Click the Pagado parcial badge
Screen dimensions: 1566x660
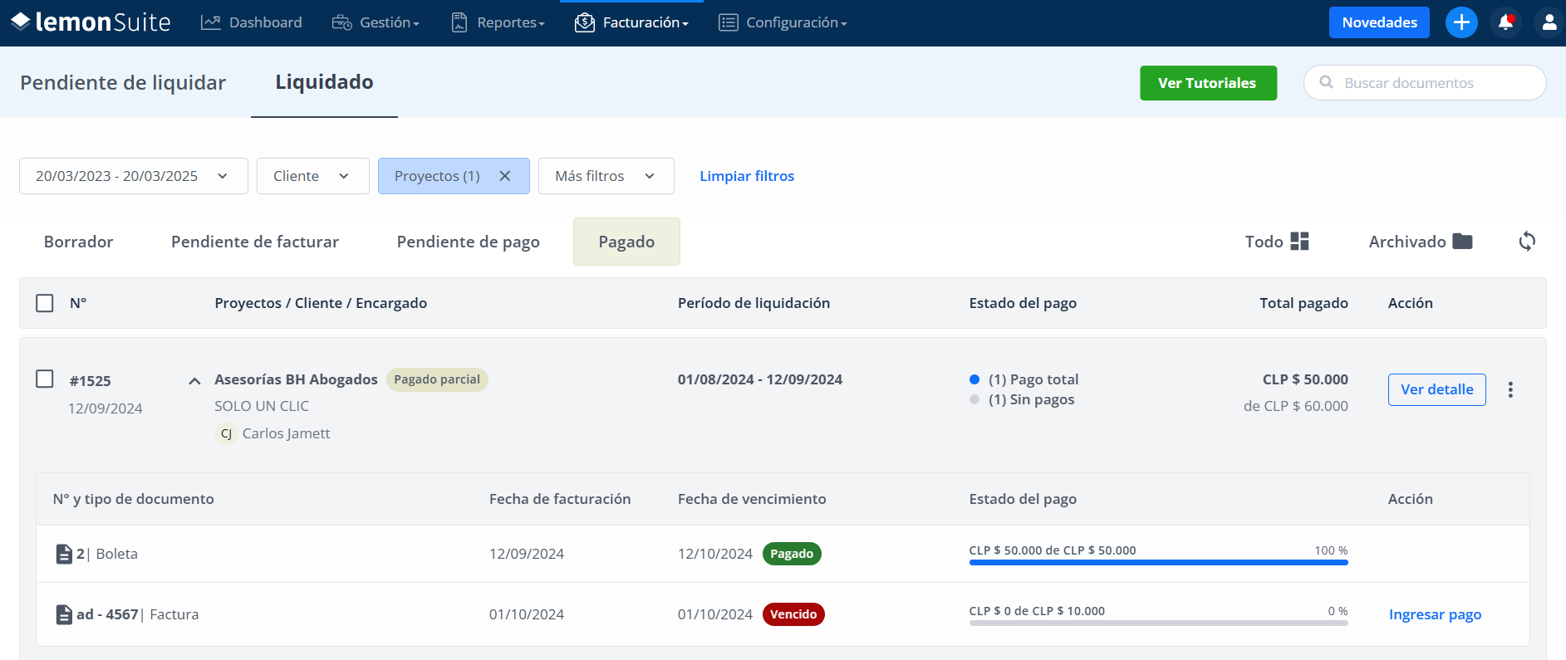tap(437, 379)
